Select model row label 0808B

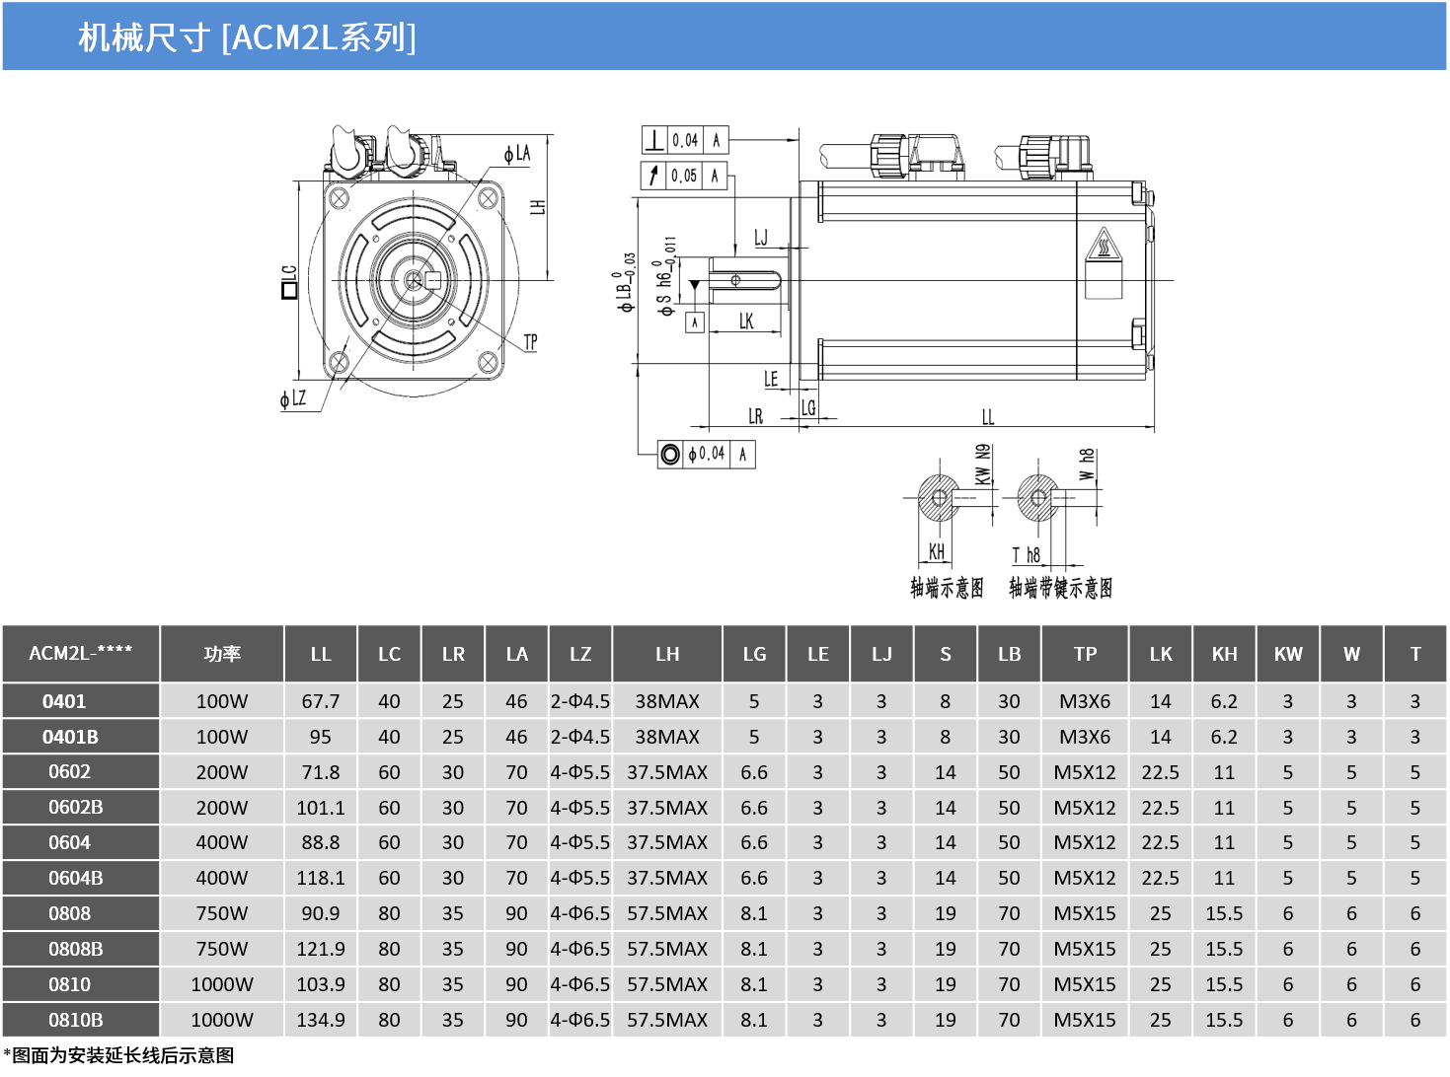76,949
